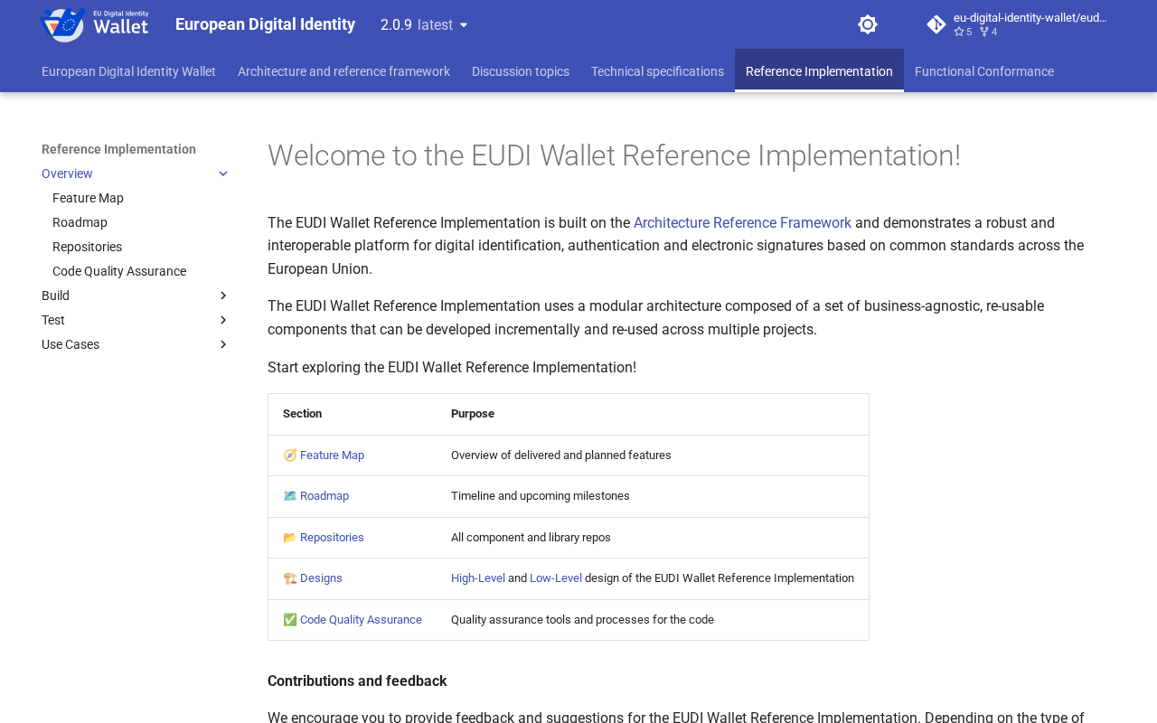Image resolution: width=1157 pixels, height=723 pixels.
Task: Click the compass emoji beside Feature Map
Action: (x=289, y=455)
